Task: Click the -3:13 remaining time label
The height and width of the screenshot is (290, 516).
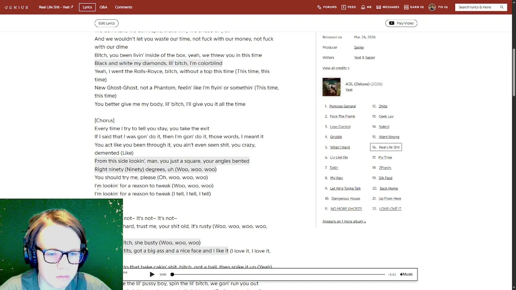Action: [x=392, y=274]
